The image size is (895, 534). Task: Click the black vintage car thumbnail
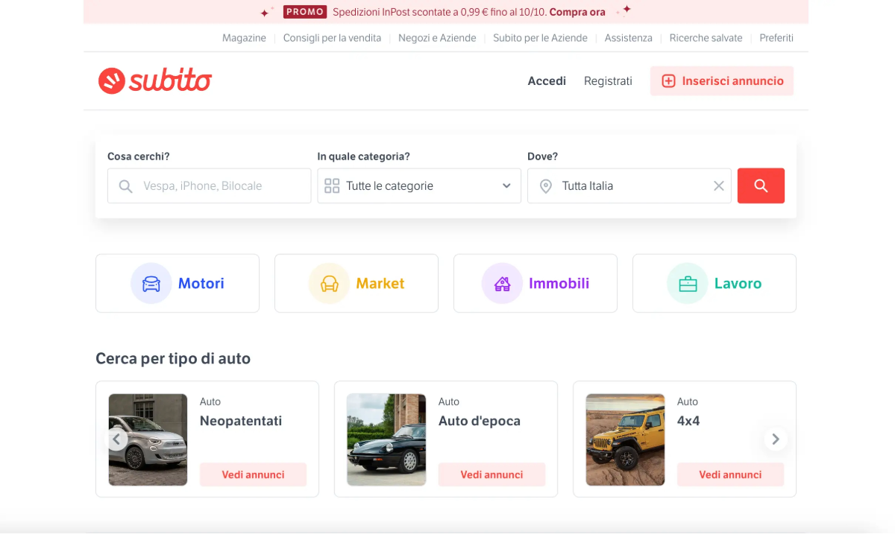[386, 439]
